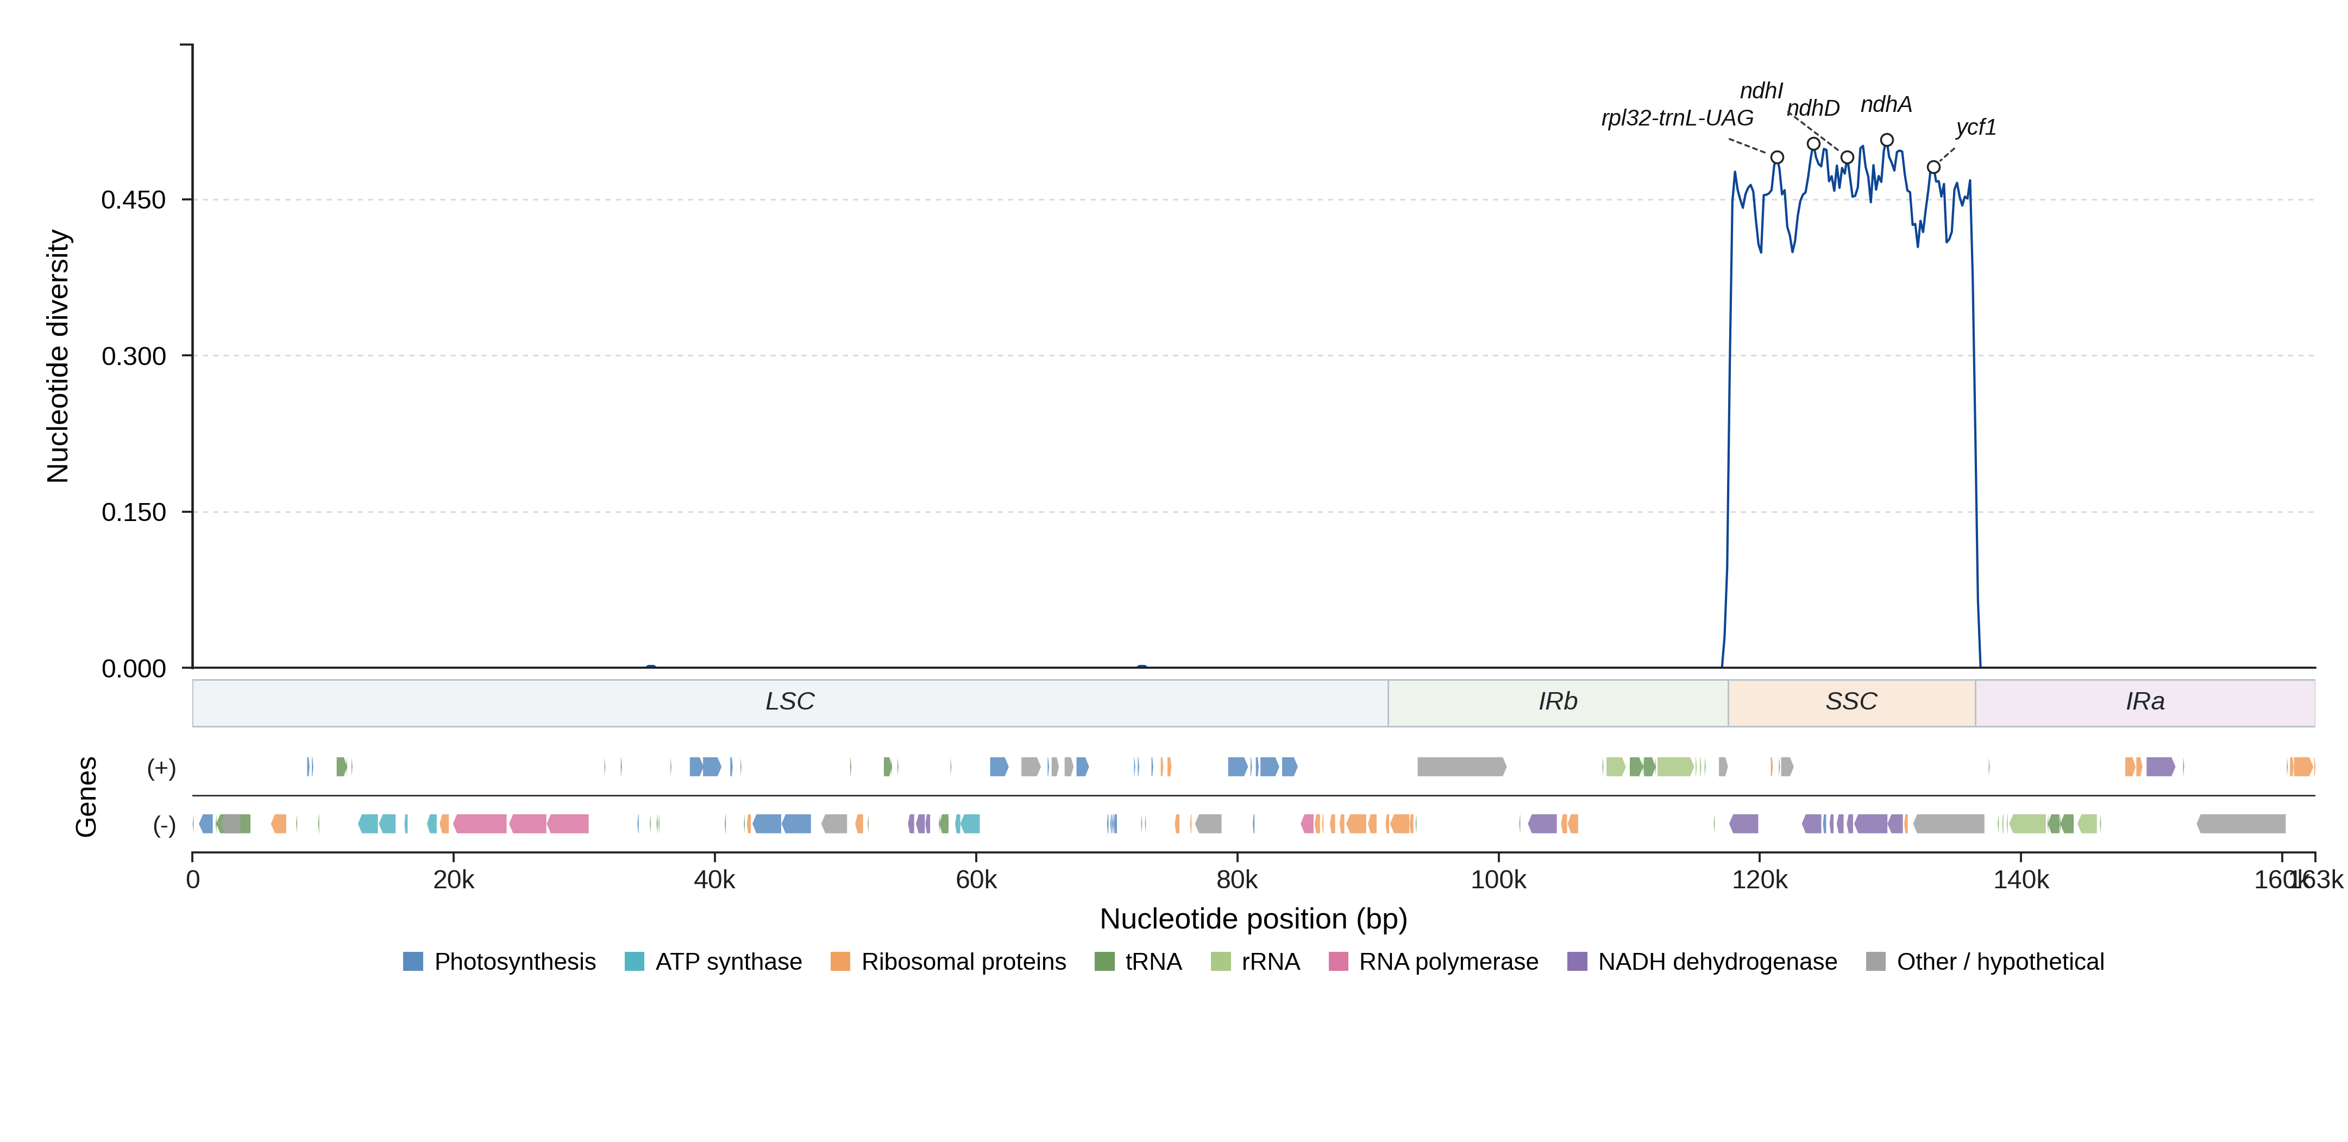Select the 120k x-axis tick label
Image resolution: width=2348 pixels, height=1142 pixels.
(x=1760, y=881)
